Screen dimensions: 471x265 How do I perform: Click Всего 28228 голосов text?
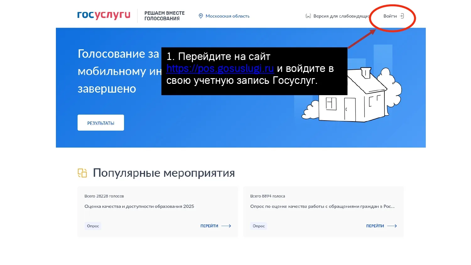104,196
